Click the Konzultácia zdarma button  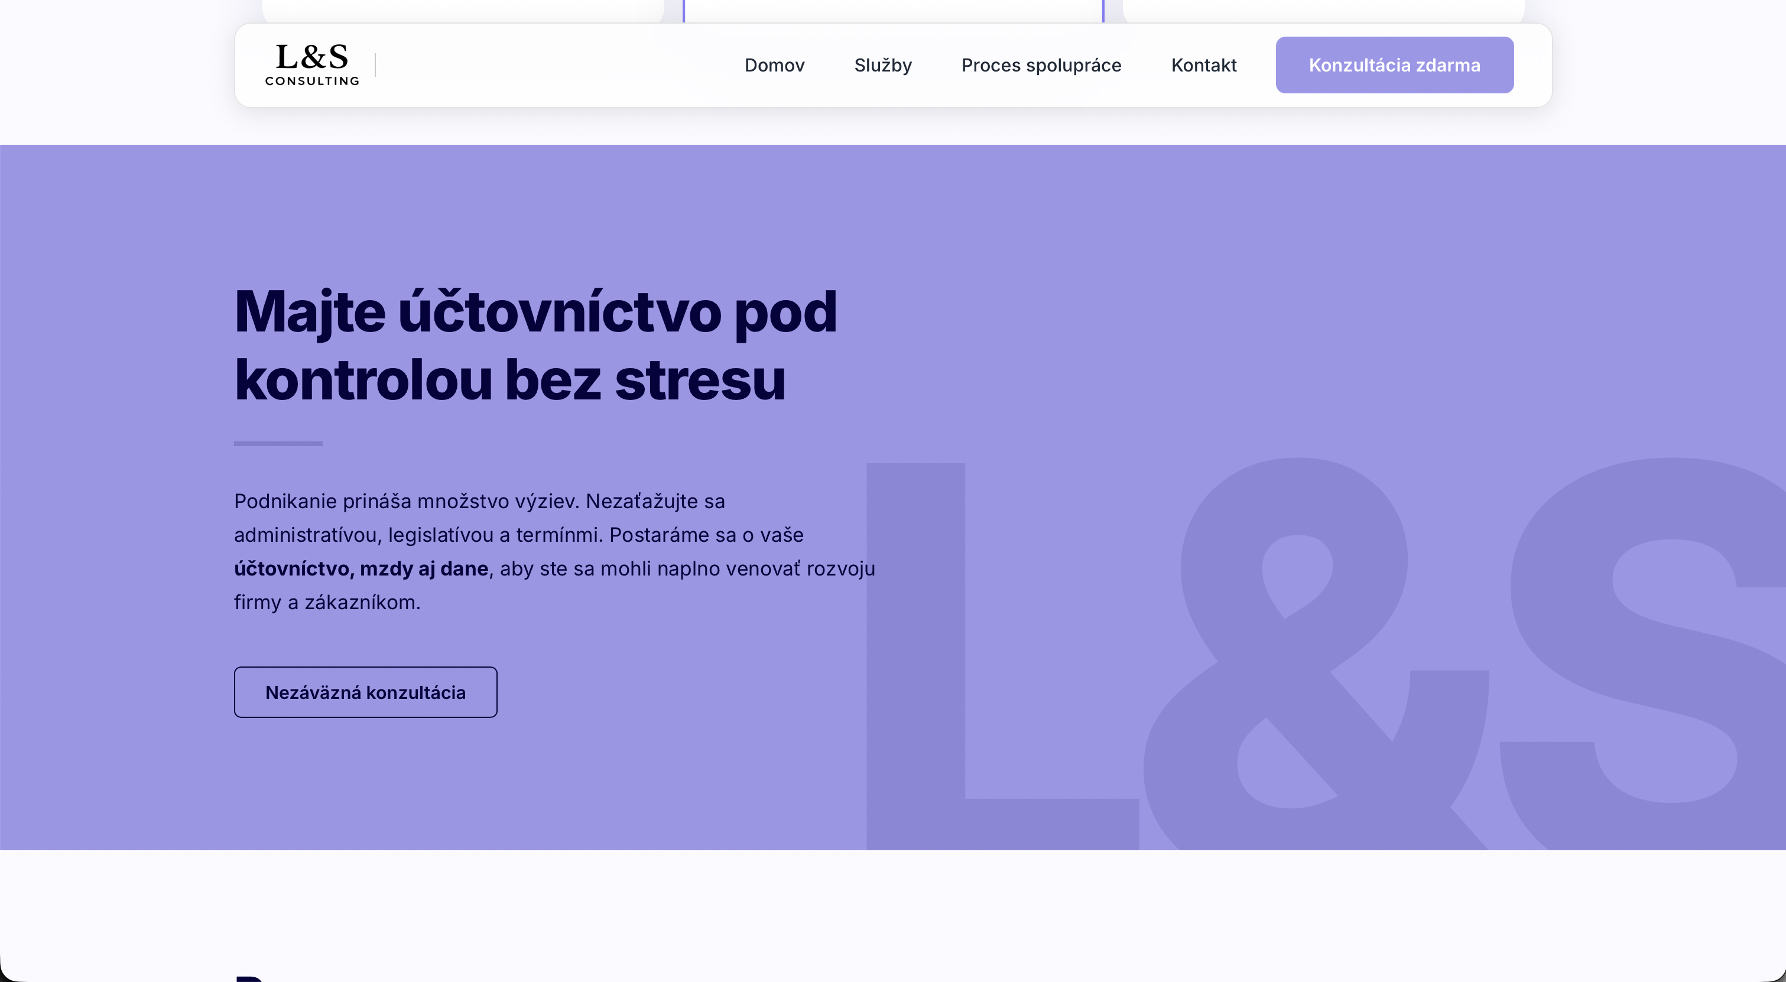pos(1394,65)
